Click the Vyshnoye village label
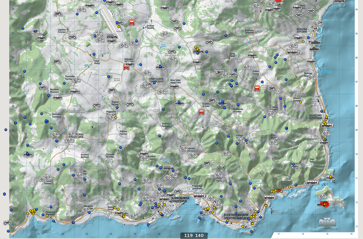363x239 pixels. 166,125
